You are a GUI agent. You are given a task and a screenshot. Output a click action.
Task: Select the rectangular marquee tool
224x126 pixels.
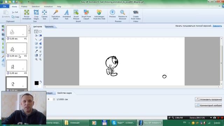point(40,31)
